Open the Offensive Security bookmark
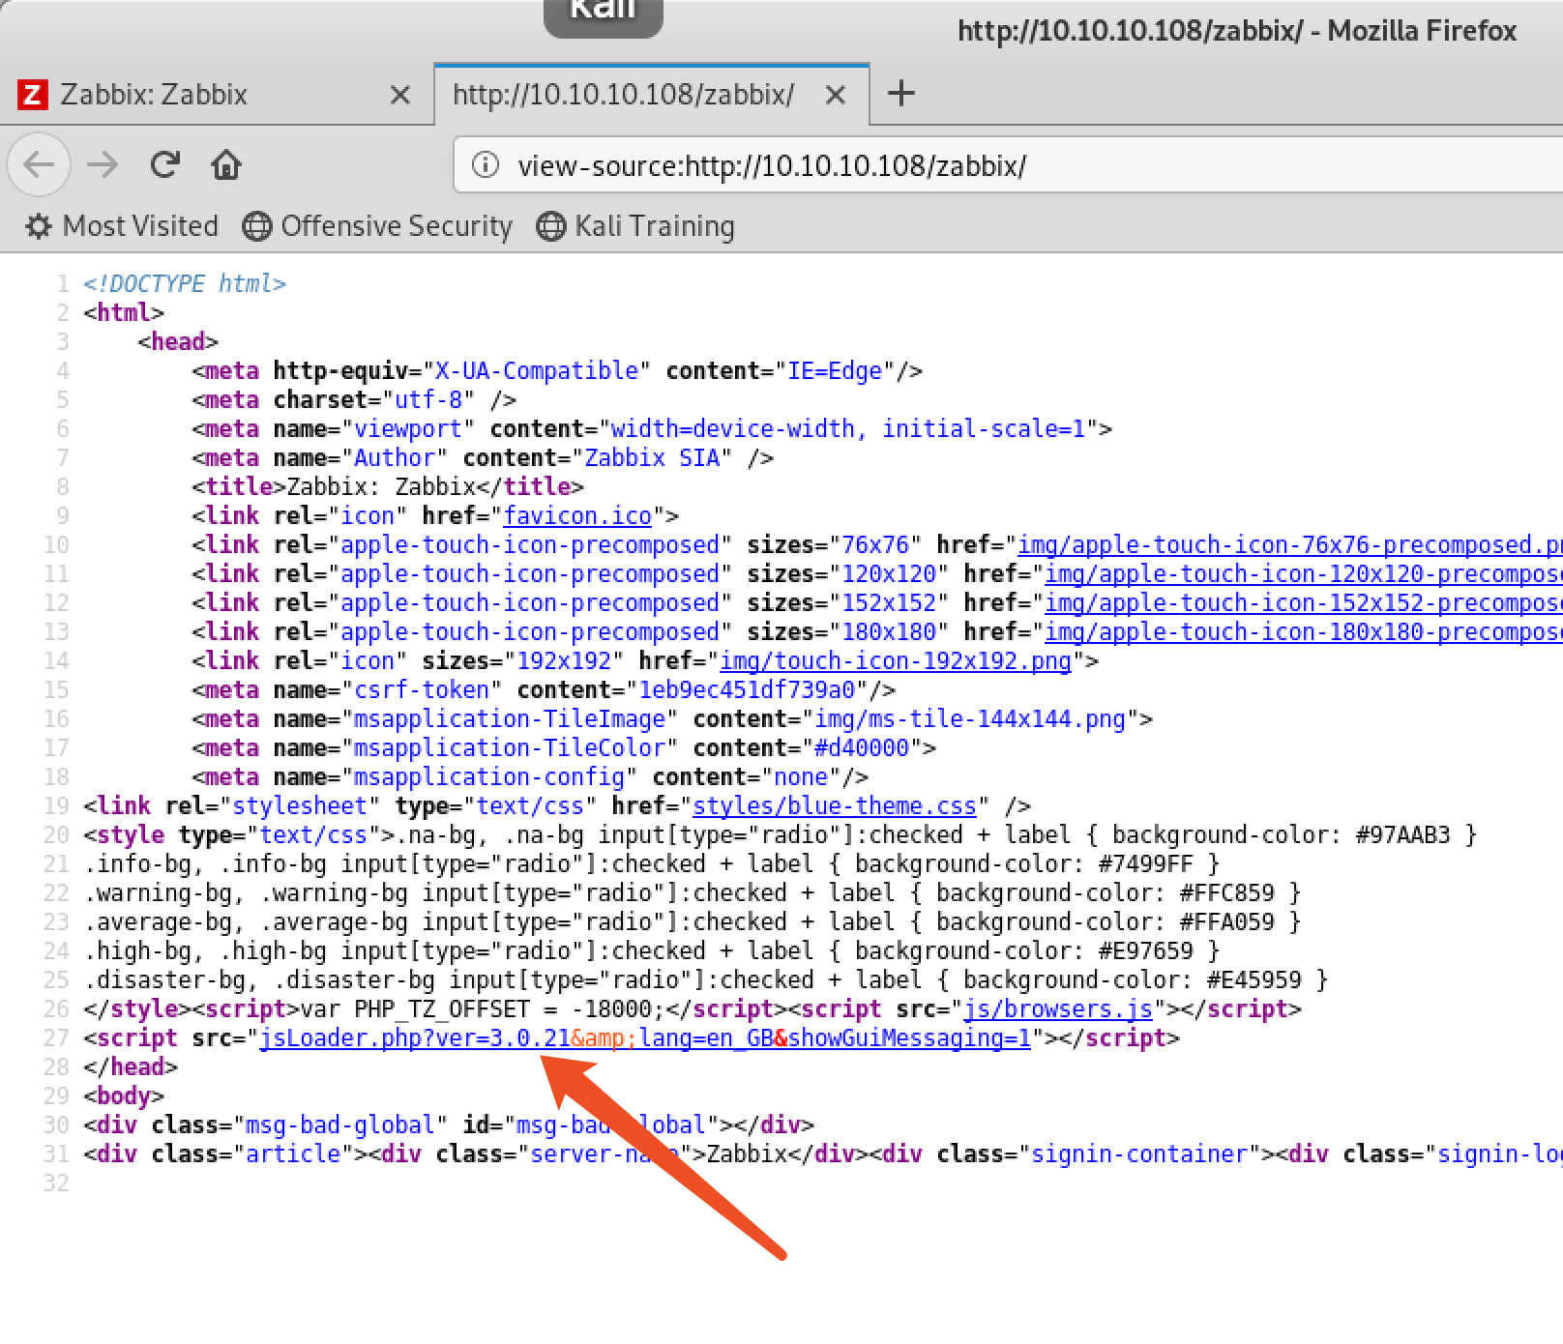 (x=377, y=226)
